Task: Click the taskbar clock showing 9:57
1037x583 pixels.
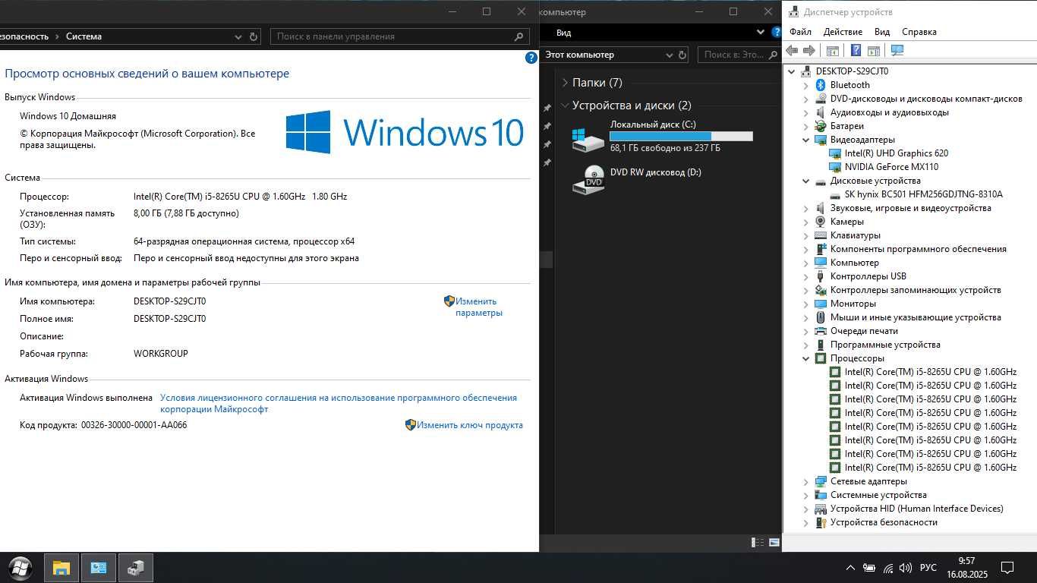Action: [x=966, y=567]
